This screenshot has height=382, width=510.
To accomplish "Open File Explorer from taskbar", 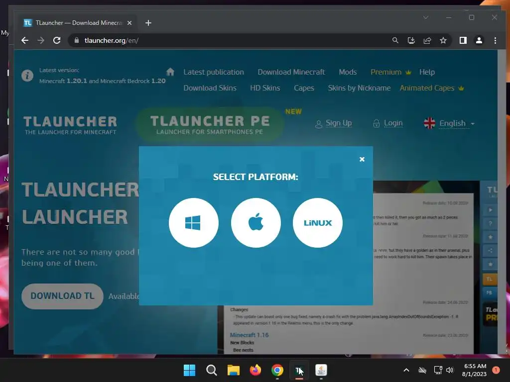I will pos(233,370).
